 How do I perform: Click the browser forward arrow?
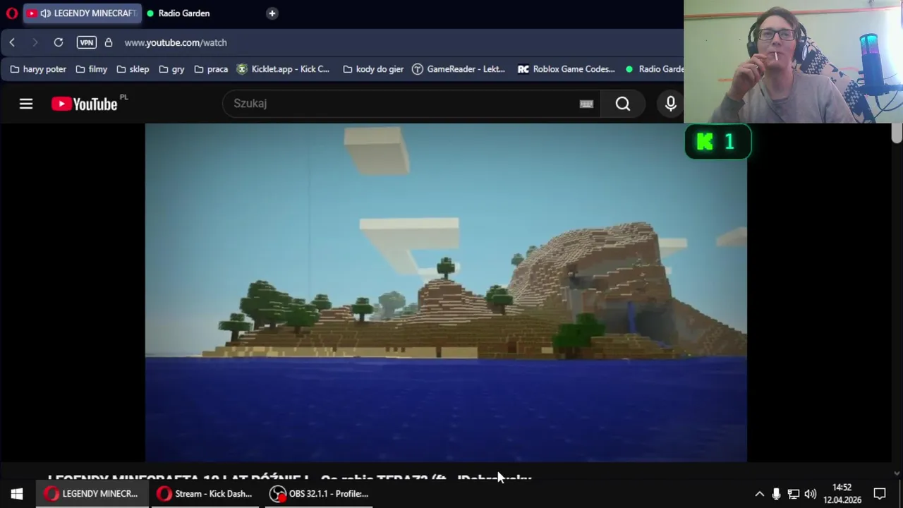coord(35,42)
